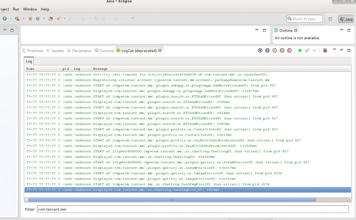
Task: Toggle the Warning (W) log level filter
Action: pos(282,51)
